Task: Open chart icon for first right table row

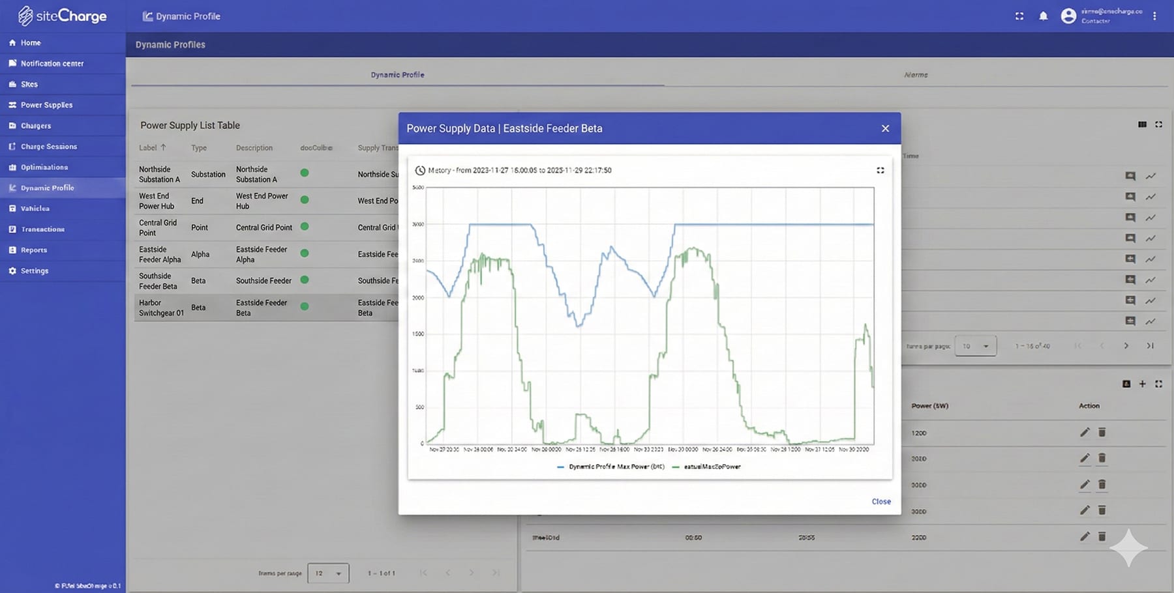Action: (x=1151, y=176)
